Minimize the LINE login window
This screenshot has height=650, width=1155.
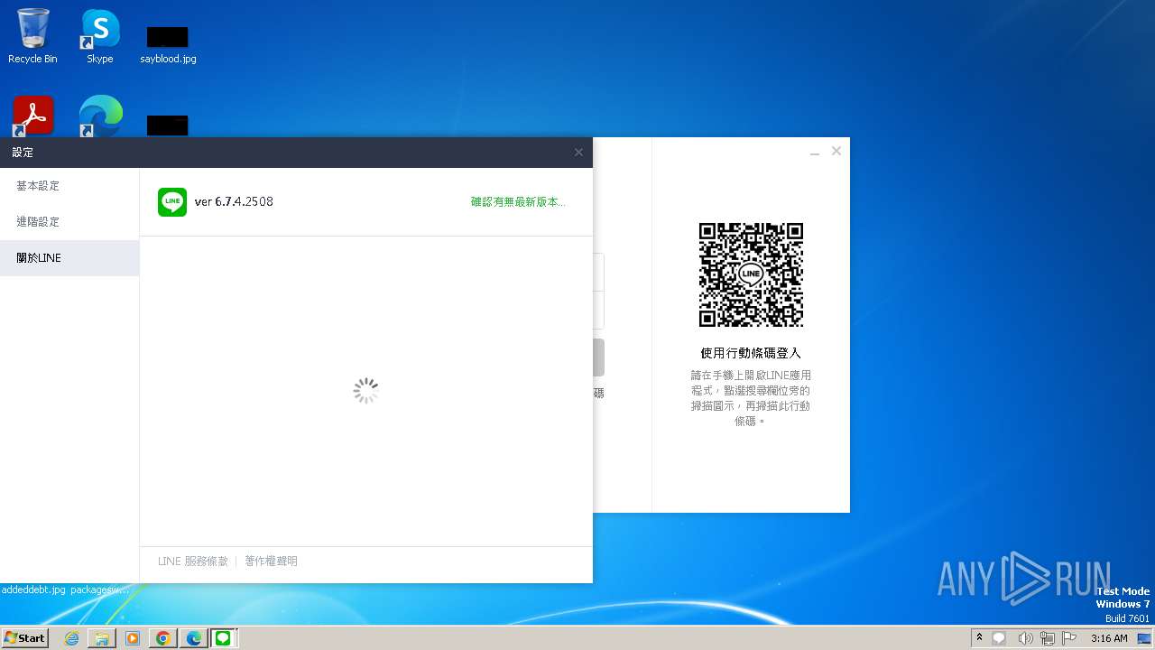[815, 153]
